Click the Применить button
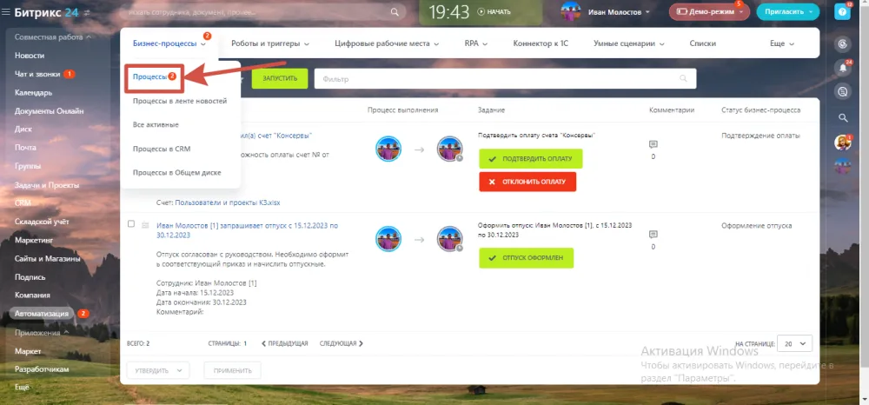 click(x=233, y=370)
